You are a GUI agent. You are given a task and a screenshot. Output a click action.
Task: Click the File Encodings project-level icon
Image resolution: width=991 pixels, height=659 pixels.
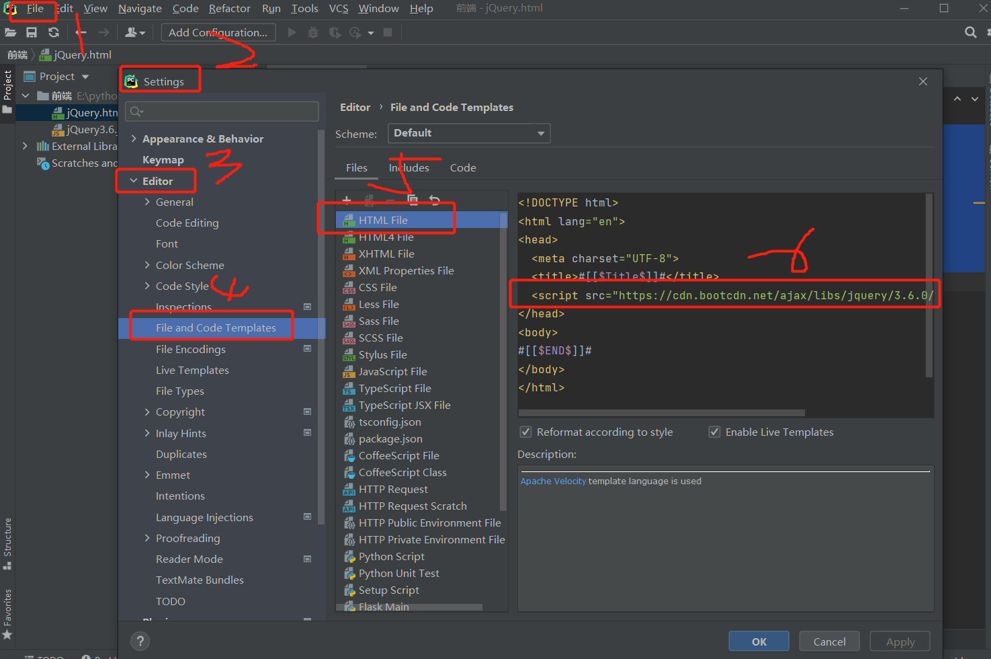[x=308, y=348]
